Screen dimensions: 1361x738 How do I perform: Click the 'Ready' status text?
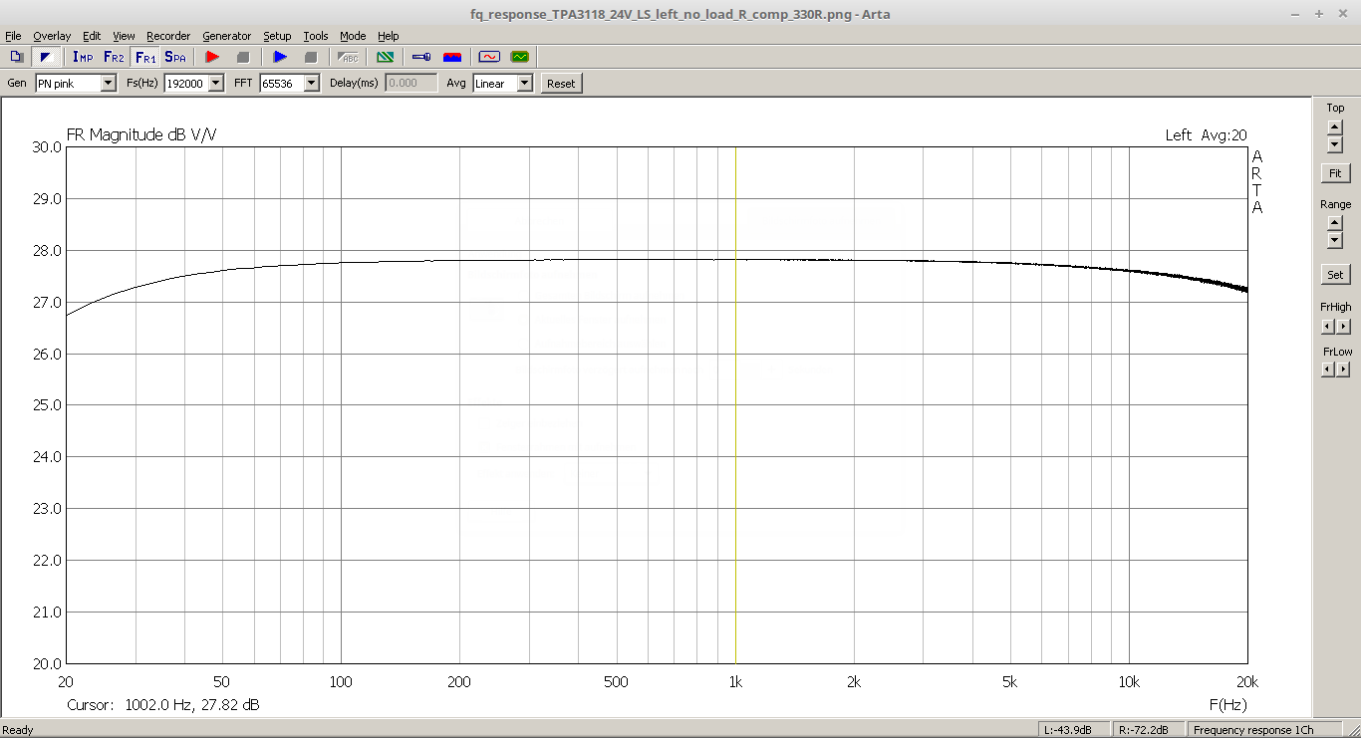click(x=19, y=730)
